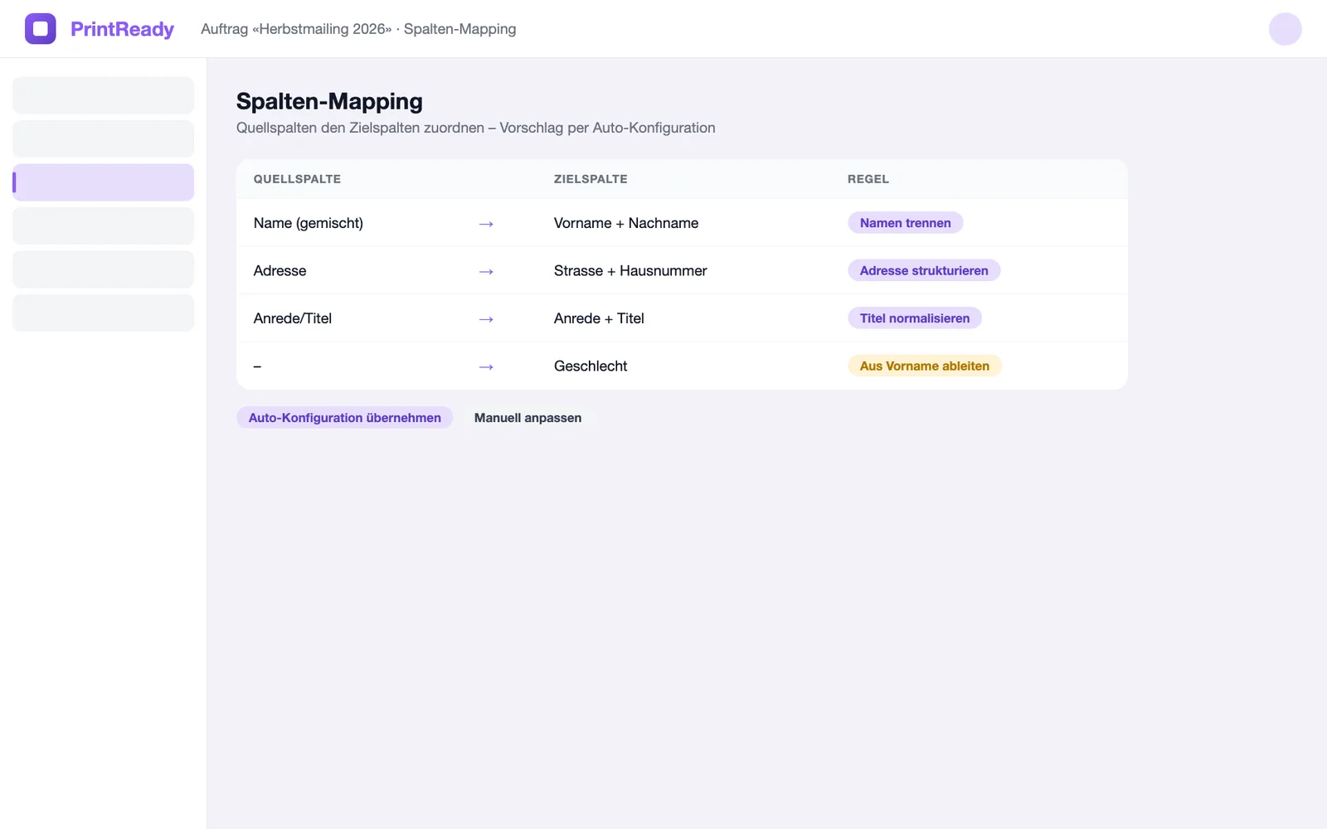Click source cell Adresse
This screenshot has height=829, width=1327.
pyautogui.click(x=279, y=270)
